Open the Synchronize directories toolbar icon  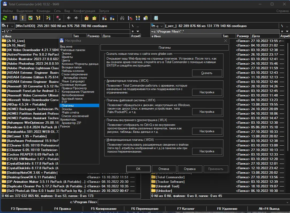coord(138,18)
